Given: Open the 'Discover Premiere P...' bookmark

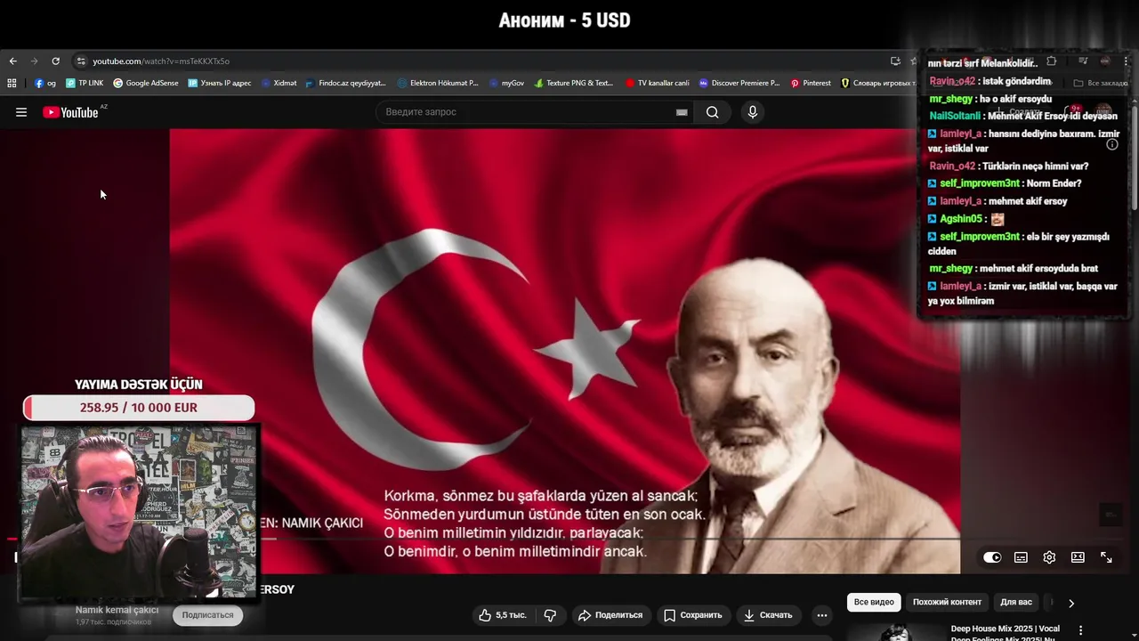Looking at the screenshot, I should [x=739, y=83].
